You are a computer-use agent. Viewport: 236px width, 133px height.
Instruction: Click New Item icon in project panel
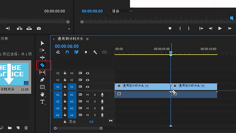18,128
